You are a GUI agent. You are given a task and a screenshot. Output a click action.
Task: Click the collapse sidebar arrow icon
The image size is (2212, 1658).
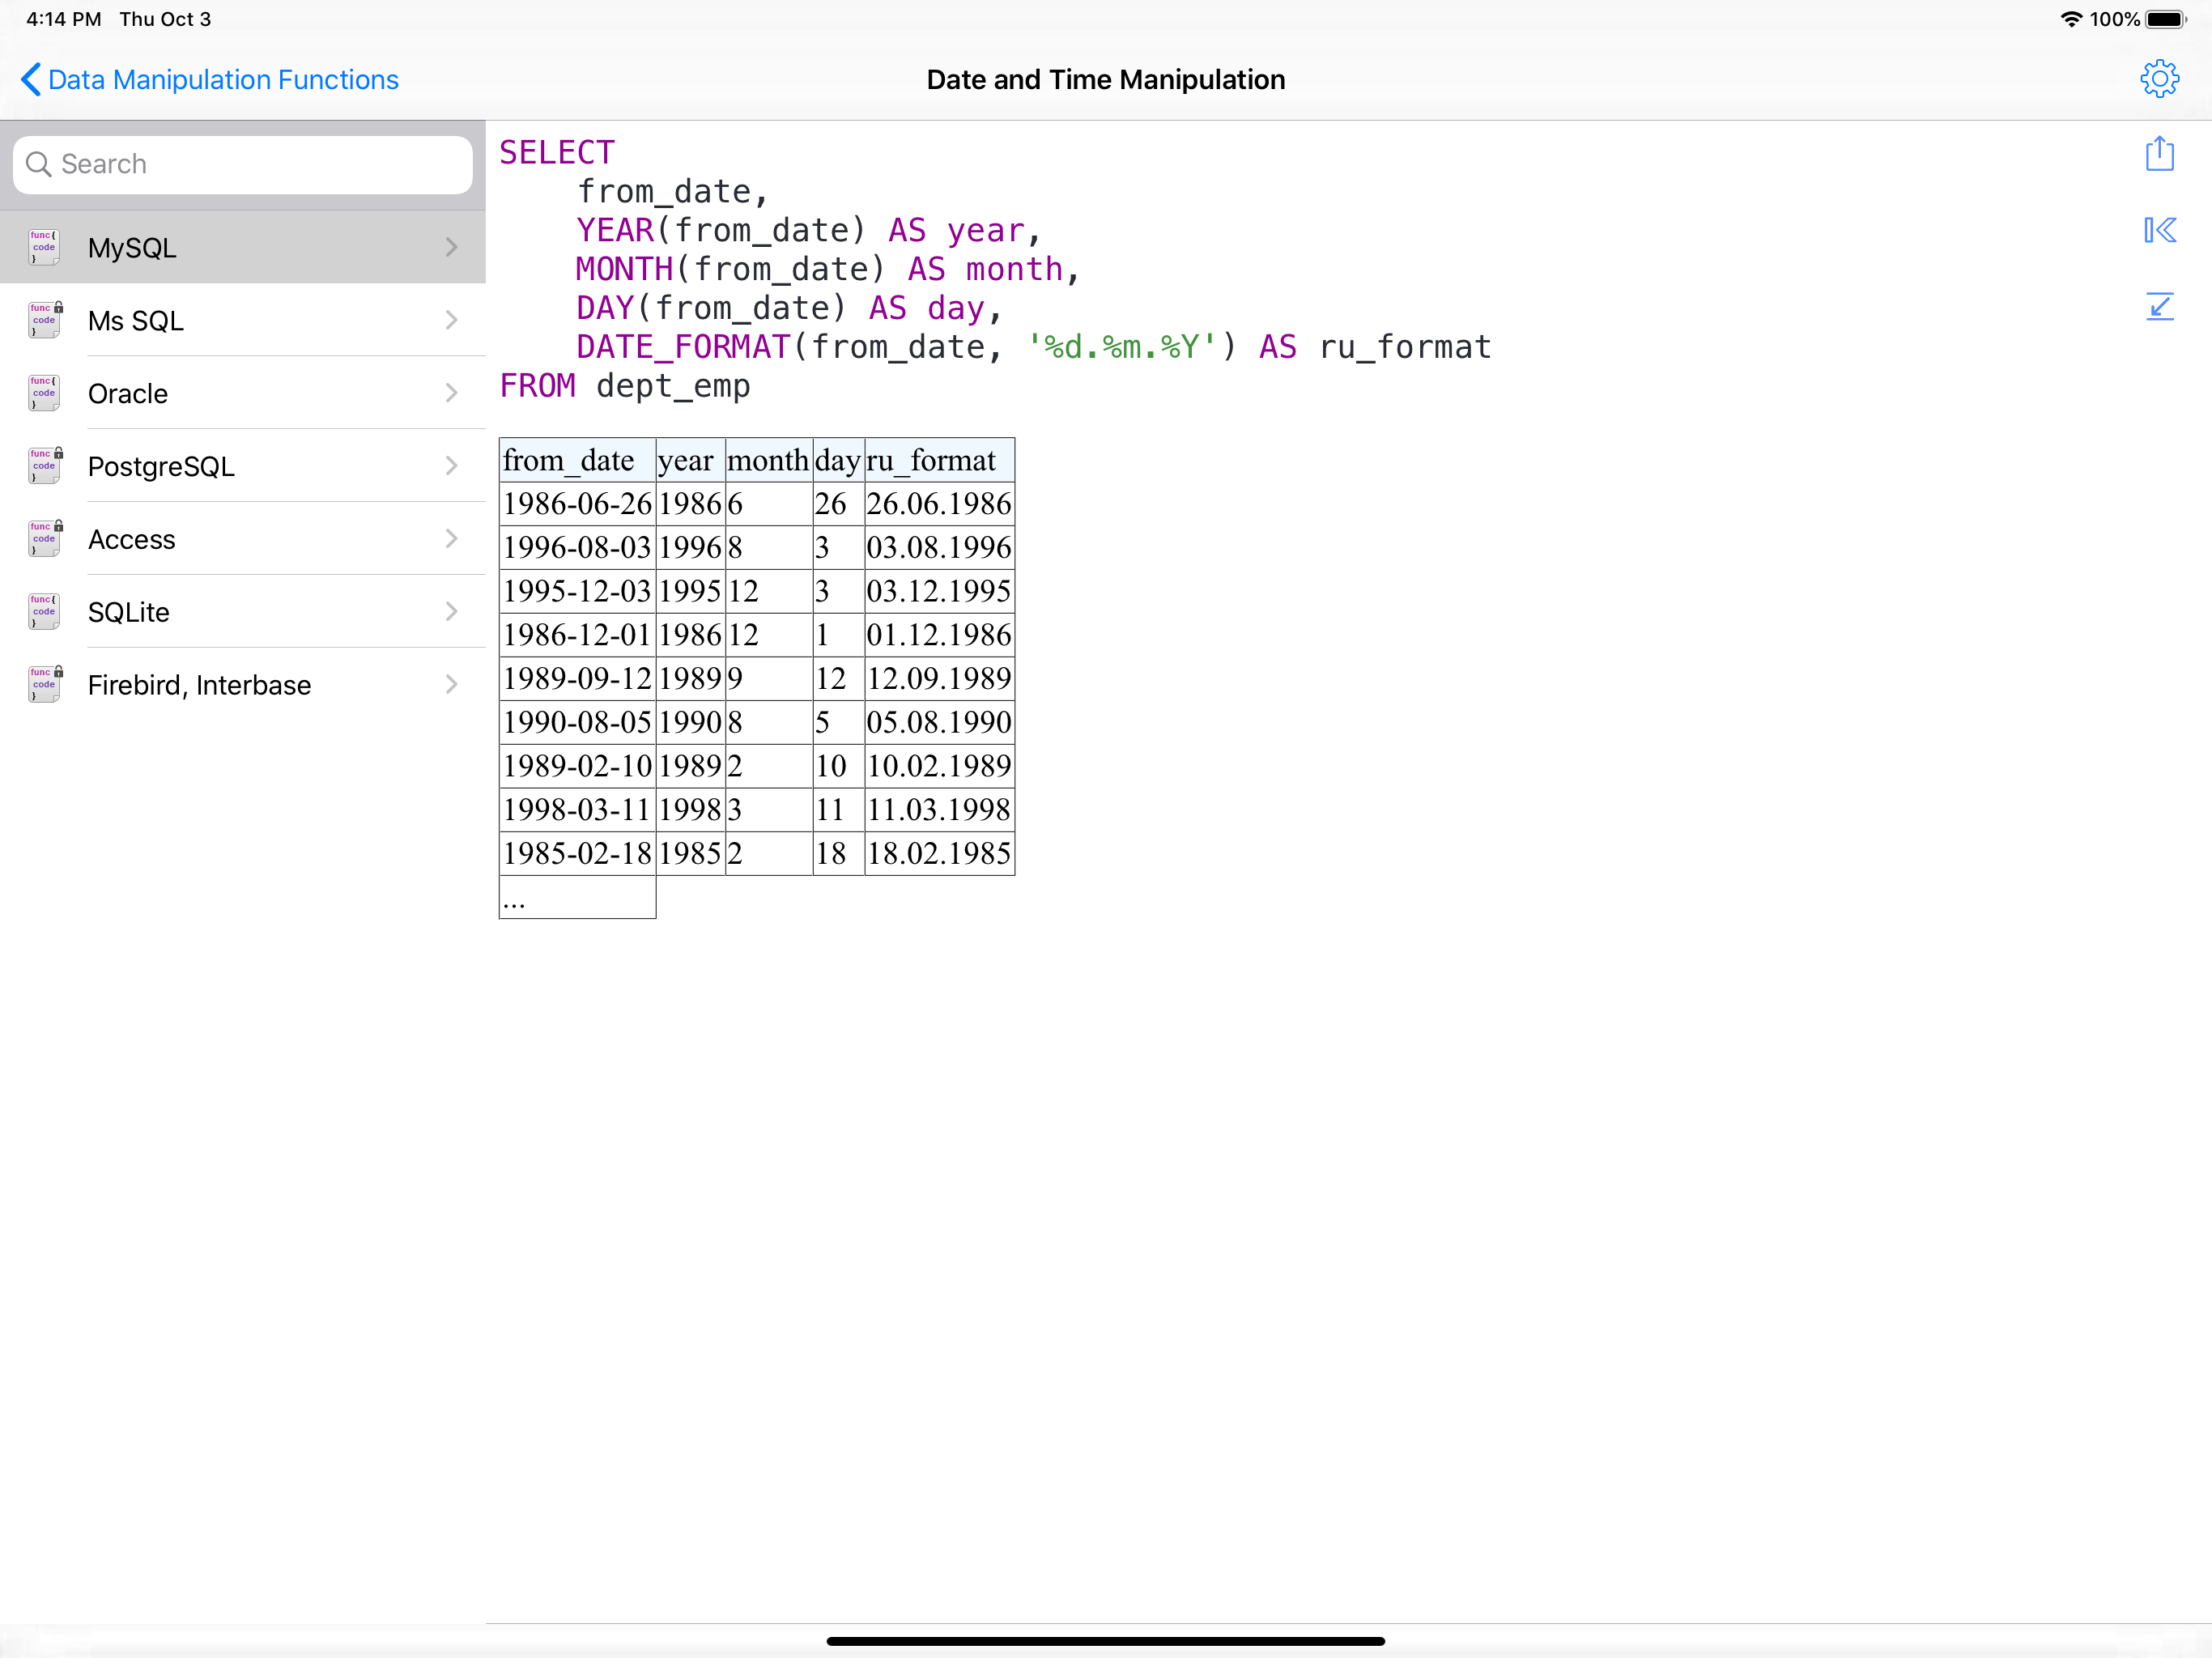[x=2159, y=230]
